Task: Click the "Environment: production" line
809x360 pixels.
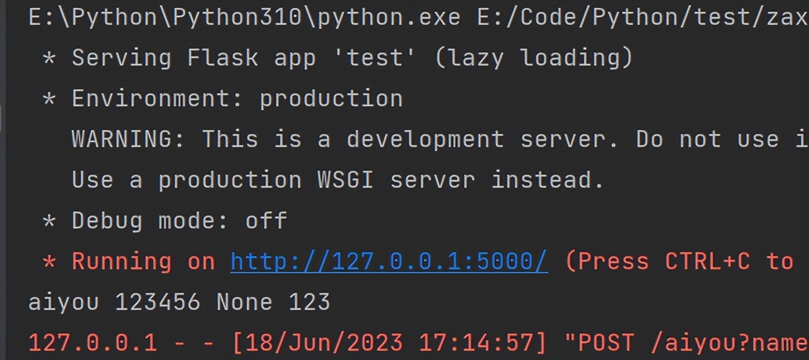Action: (x=237, y=99)
